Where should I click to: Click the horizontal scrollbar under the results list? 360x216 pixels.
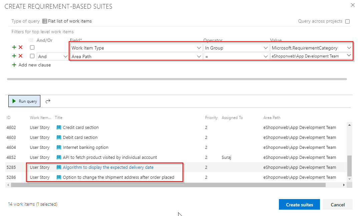(168, 185)
